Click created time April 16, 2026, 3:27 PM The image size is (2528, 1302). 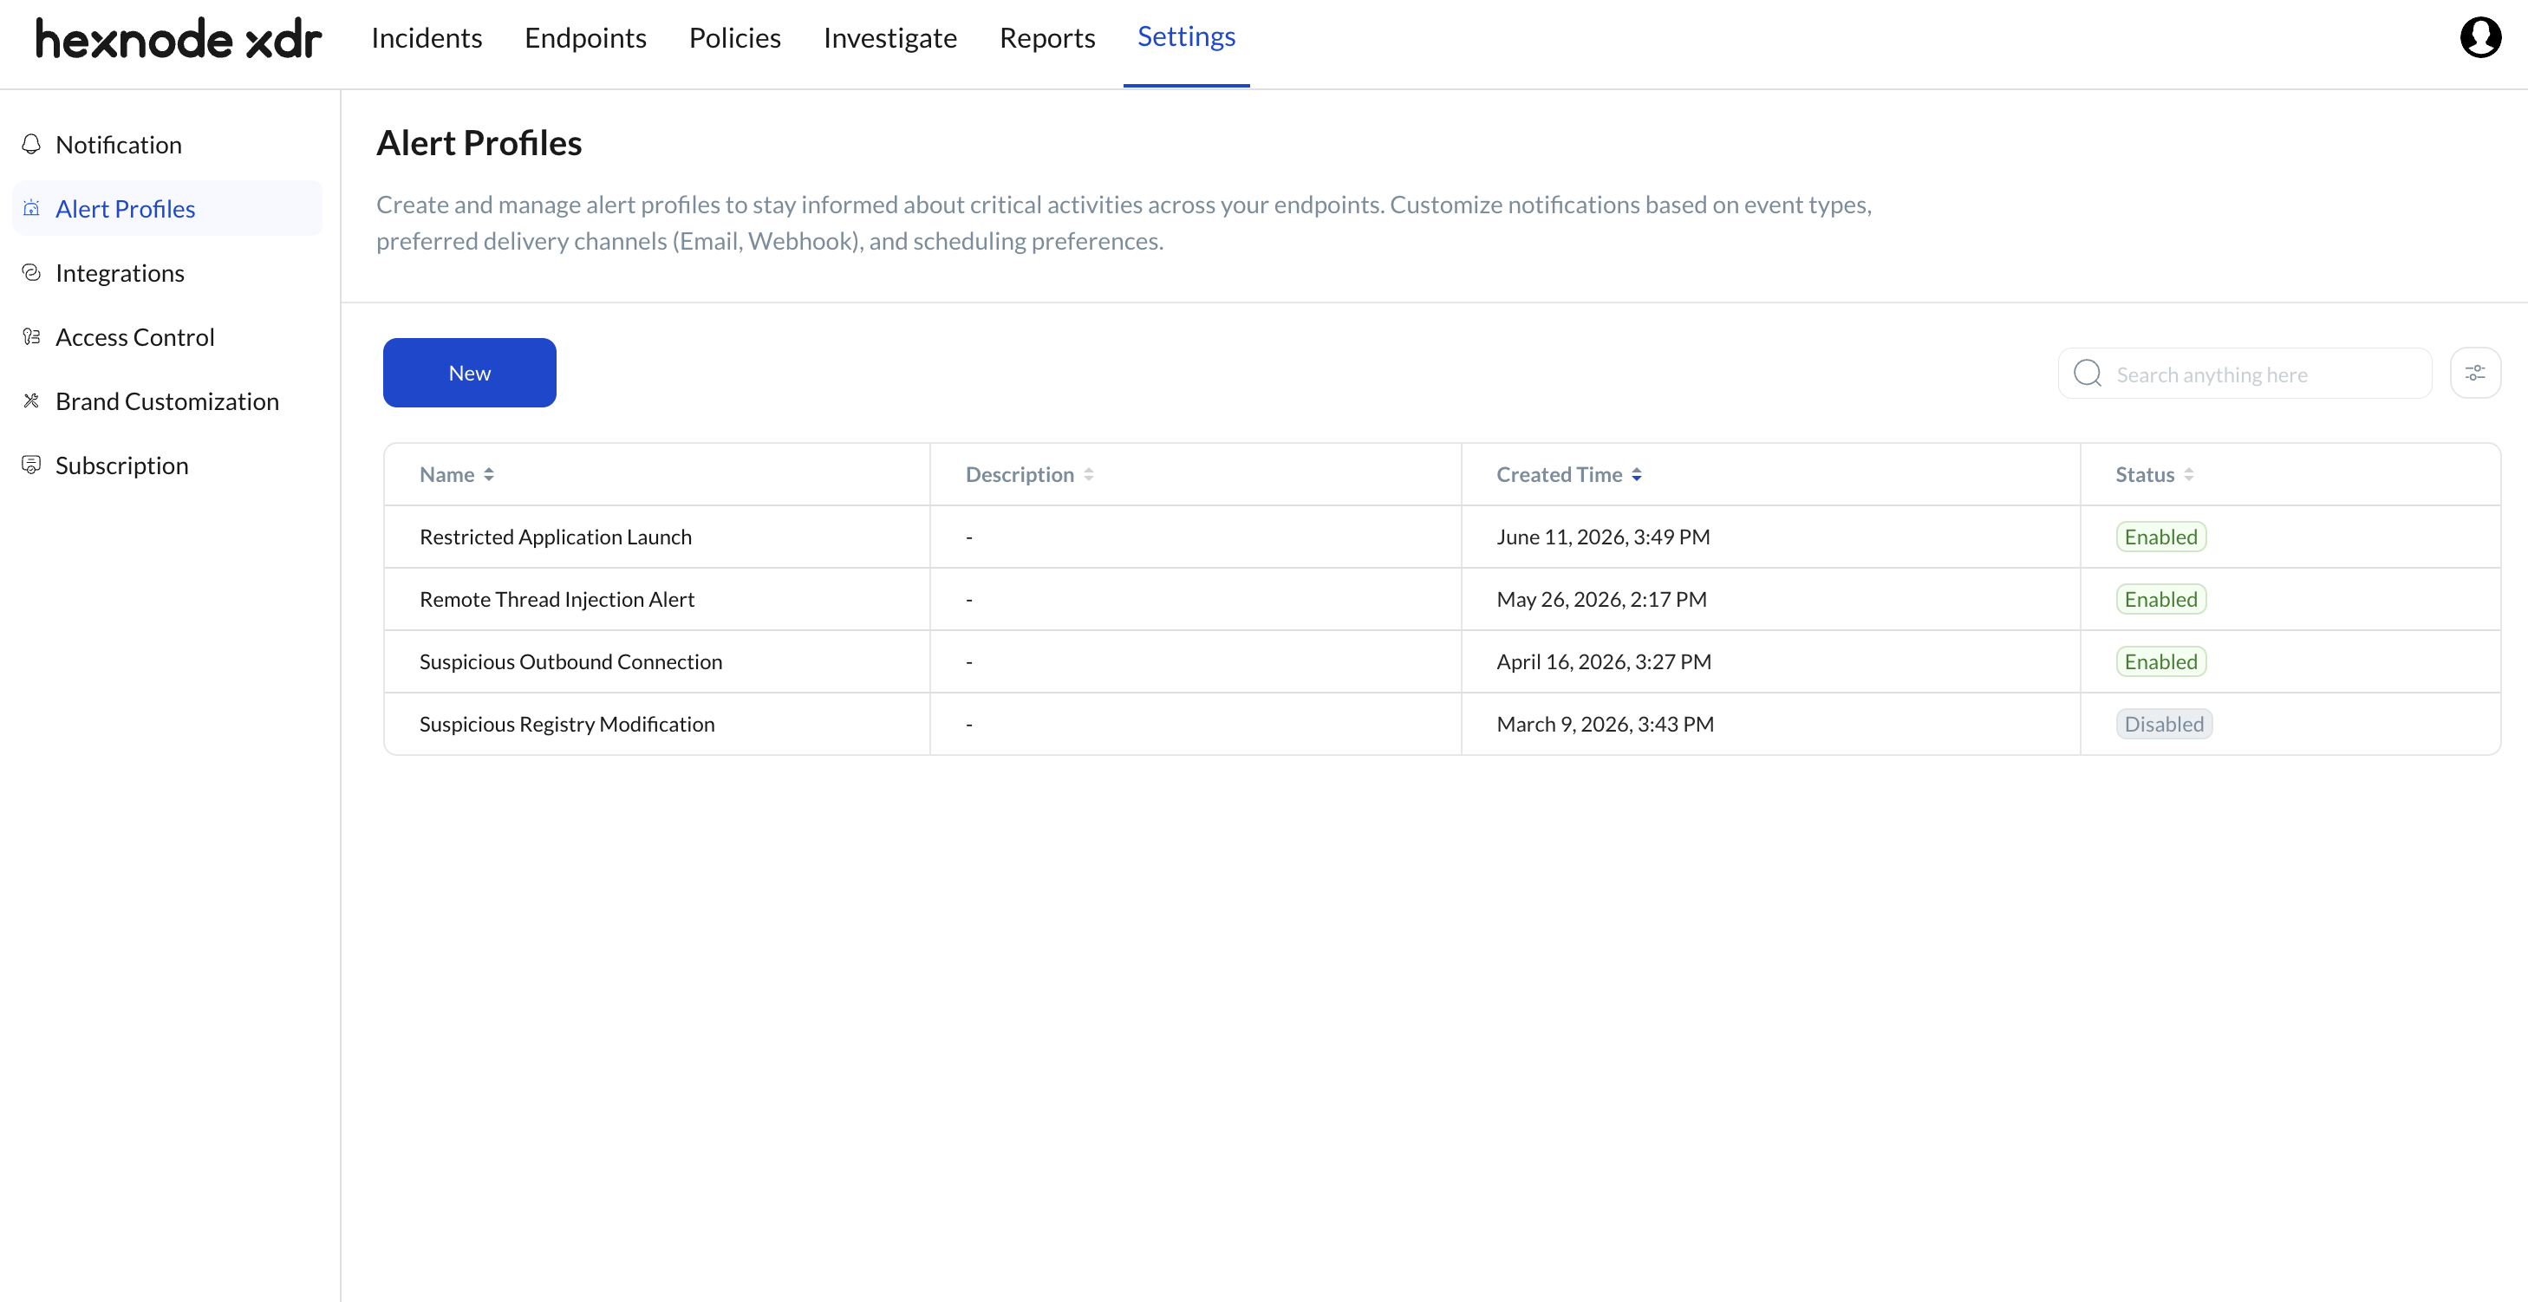[x=1604, y=661]
